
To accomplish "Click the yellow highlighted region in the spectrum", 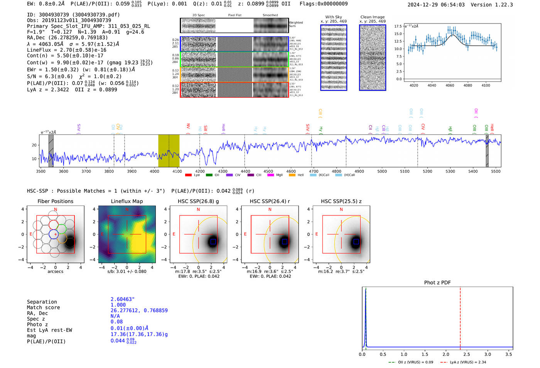I will click(x=169, y=151).
